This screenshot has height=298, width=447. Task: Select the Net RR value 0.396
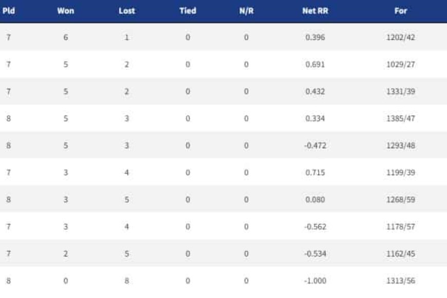[315, 38]
